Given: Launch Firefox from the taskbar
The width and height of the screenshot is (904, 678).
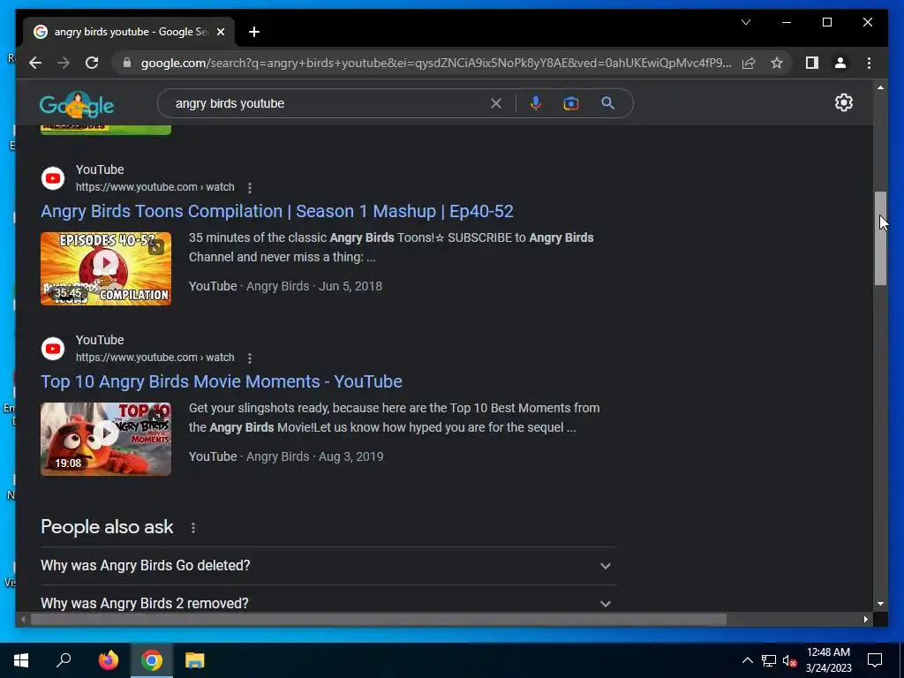Looking at the screenshot, I should coord(108,660).
